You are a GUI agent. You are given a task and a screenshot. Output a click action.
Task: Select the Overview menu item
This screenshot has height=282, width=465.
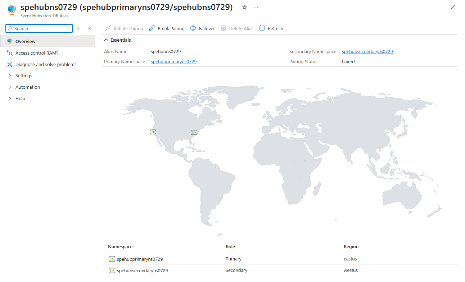[x=25, y=42]
